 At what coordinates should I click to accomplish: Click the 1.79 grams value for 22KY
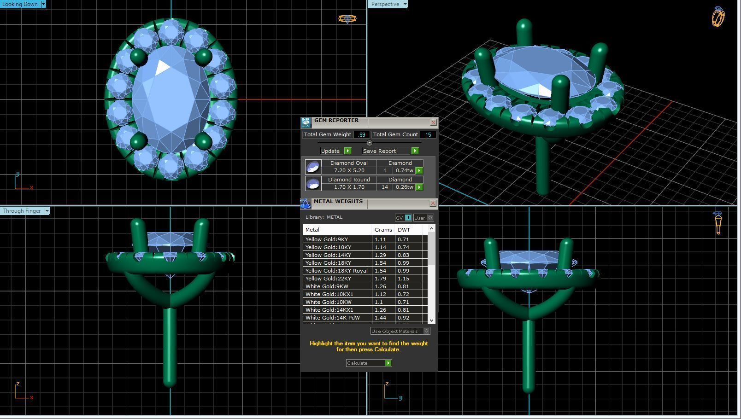pyautogui.click(x=383, y=279)
